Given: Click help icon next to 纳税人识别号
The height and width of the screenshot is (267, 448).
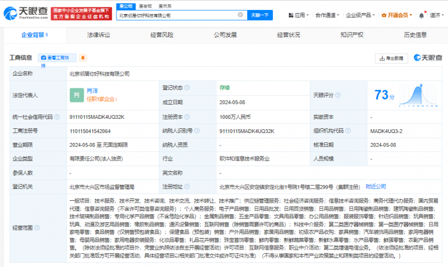Looking at the screenshot, I should point(197,131).
